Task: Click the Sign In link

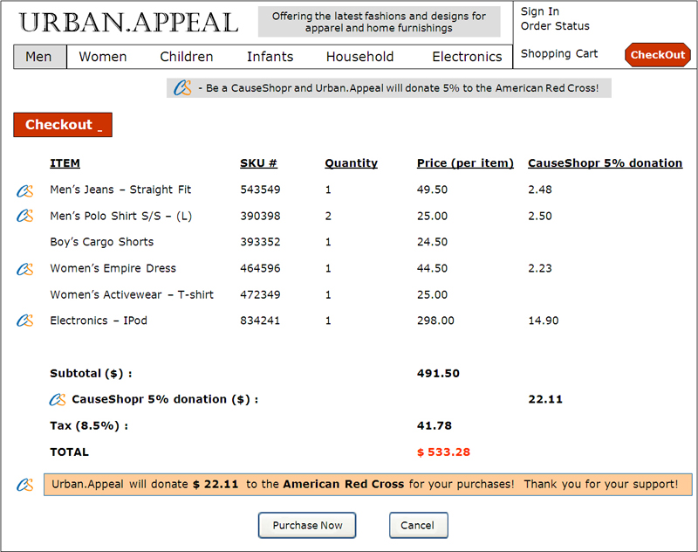Action: pyautogui.click(x=540, y=11)
